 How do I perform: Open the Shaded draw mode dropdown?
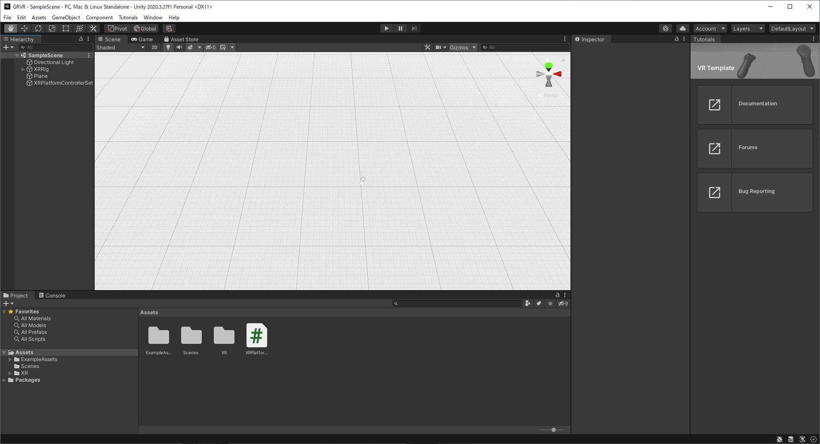point(120,47)
